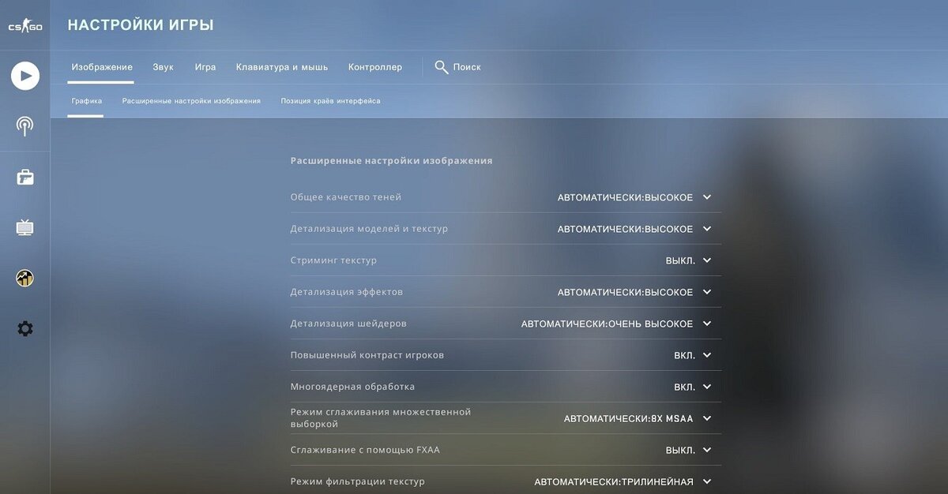Click the Стриминг текстур label
The height and width of the screenshot is (494, 948).
(333, 260)
